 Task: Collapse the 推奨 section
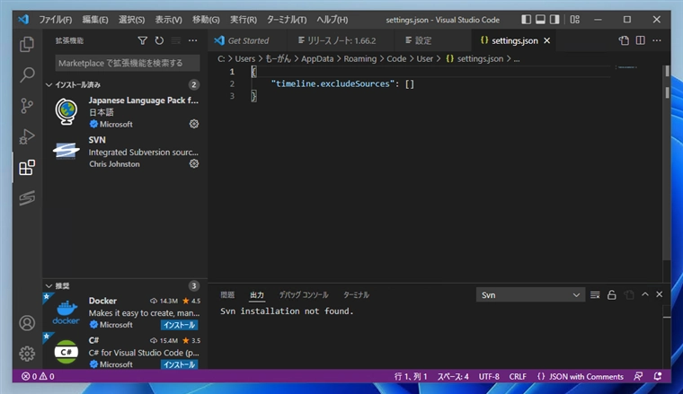125,285
